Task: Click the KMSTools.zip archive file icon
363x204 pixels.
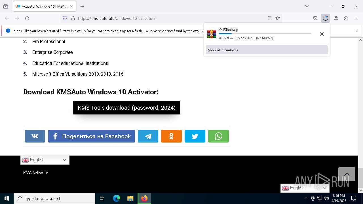Action: [211, 34]
